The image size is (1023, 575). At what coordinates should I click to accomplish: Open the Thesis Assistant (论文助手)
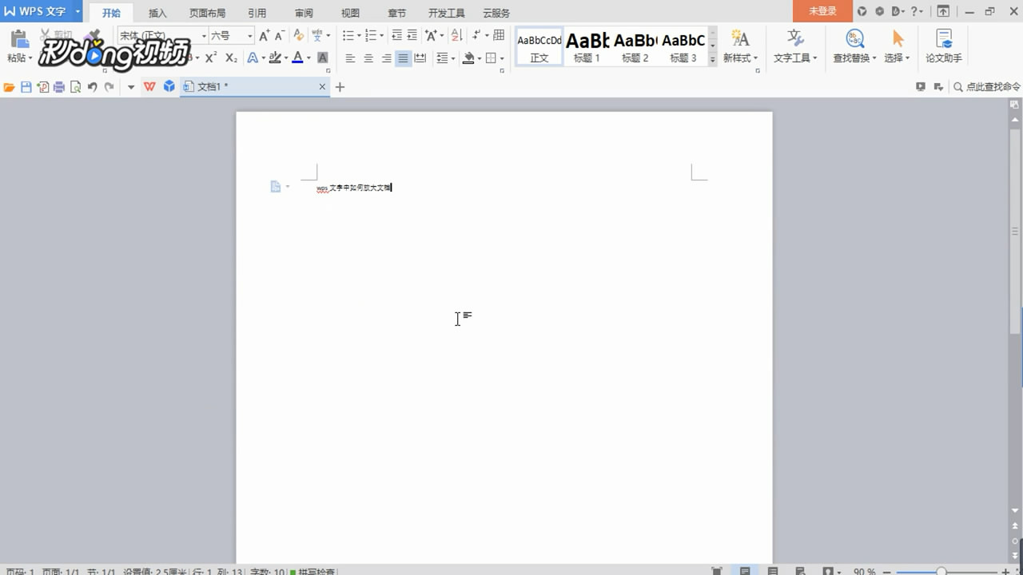(944, 46)
